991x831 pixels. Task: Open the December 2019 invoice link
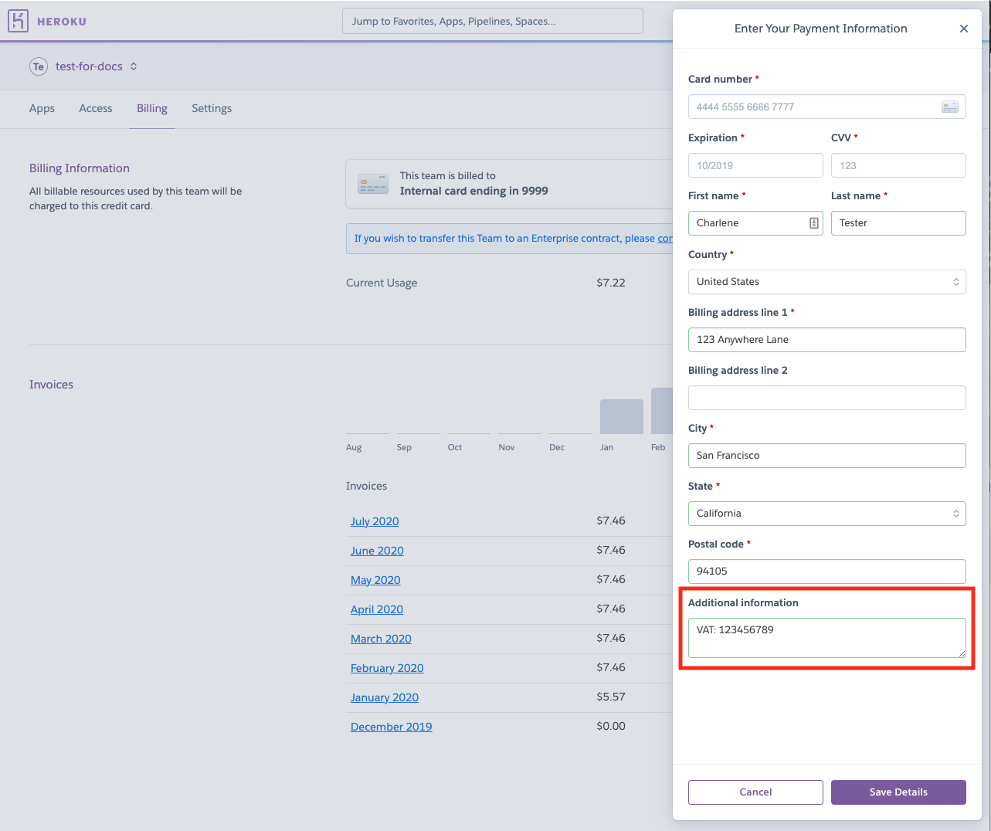click(x=391, y=727)
